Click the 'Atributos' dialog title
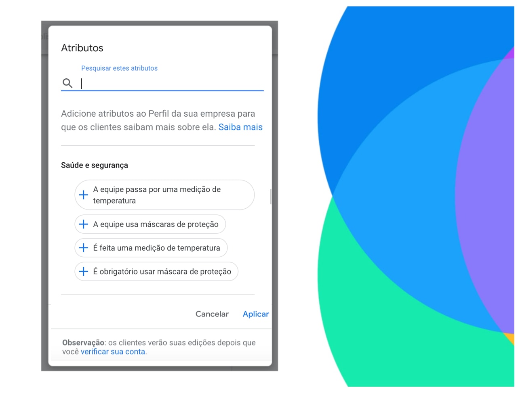 click(x=82, y=48)
